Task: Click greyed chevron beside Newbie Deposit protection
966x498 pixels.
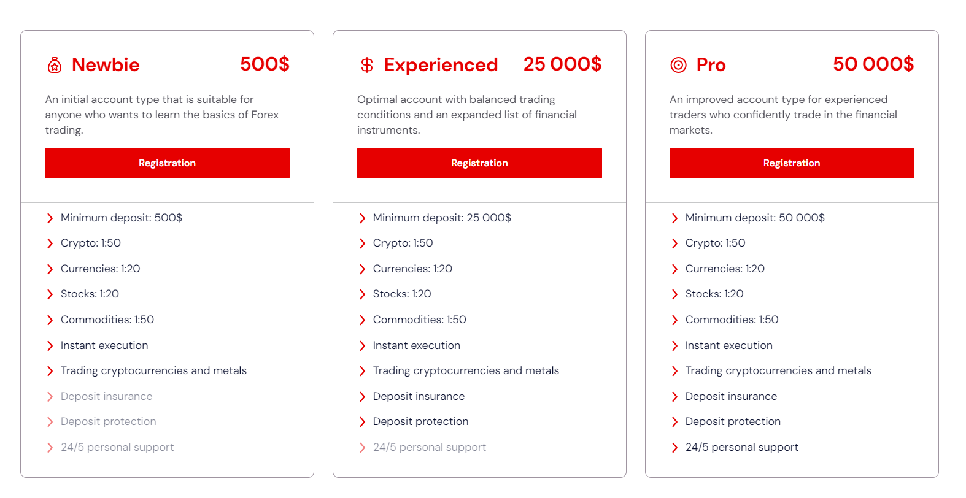Action: coord(50,422)
